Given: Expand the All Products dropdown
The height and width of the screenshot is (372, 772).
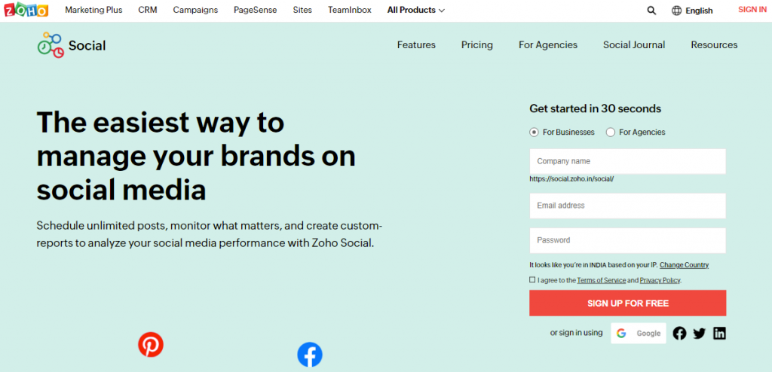Looking at the screenshot, I should 415,10.
